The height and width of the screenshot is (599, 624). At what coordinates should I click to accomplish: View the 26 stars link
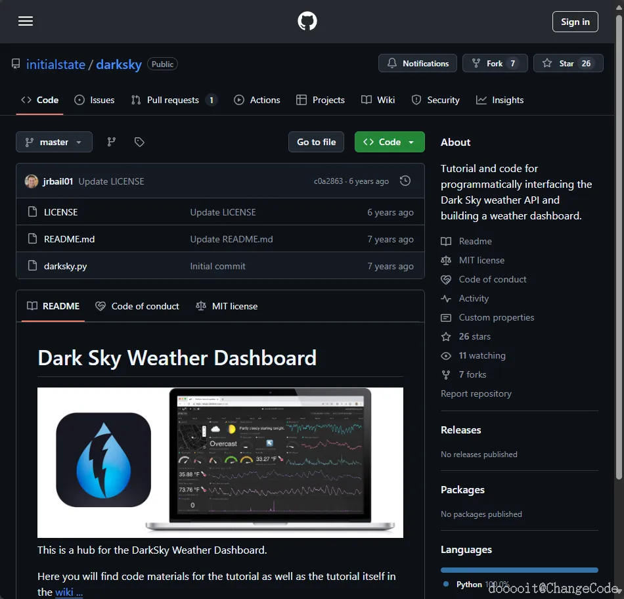[474, 337]
